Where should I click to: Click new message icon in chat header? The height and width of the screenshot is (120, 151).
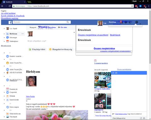click(113, 73)
